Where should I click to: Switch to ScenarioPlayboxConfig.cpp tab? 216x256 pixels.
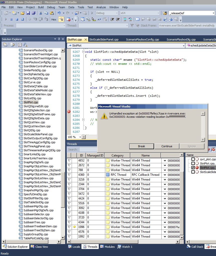(x=143, y=39)
